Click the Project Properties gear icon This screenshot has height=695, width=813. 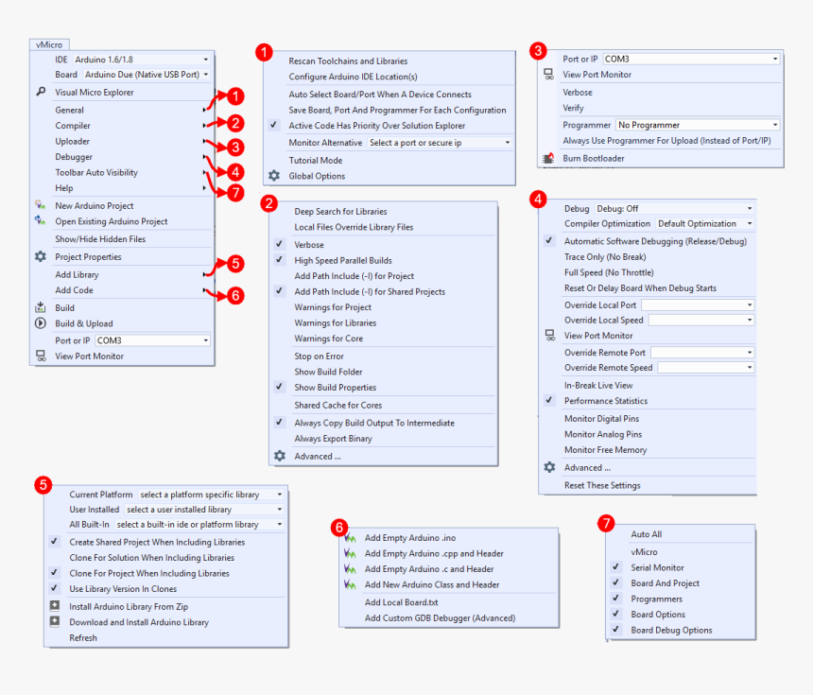[x=41, y=257]
